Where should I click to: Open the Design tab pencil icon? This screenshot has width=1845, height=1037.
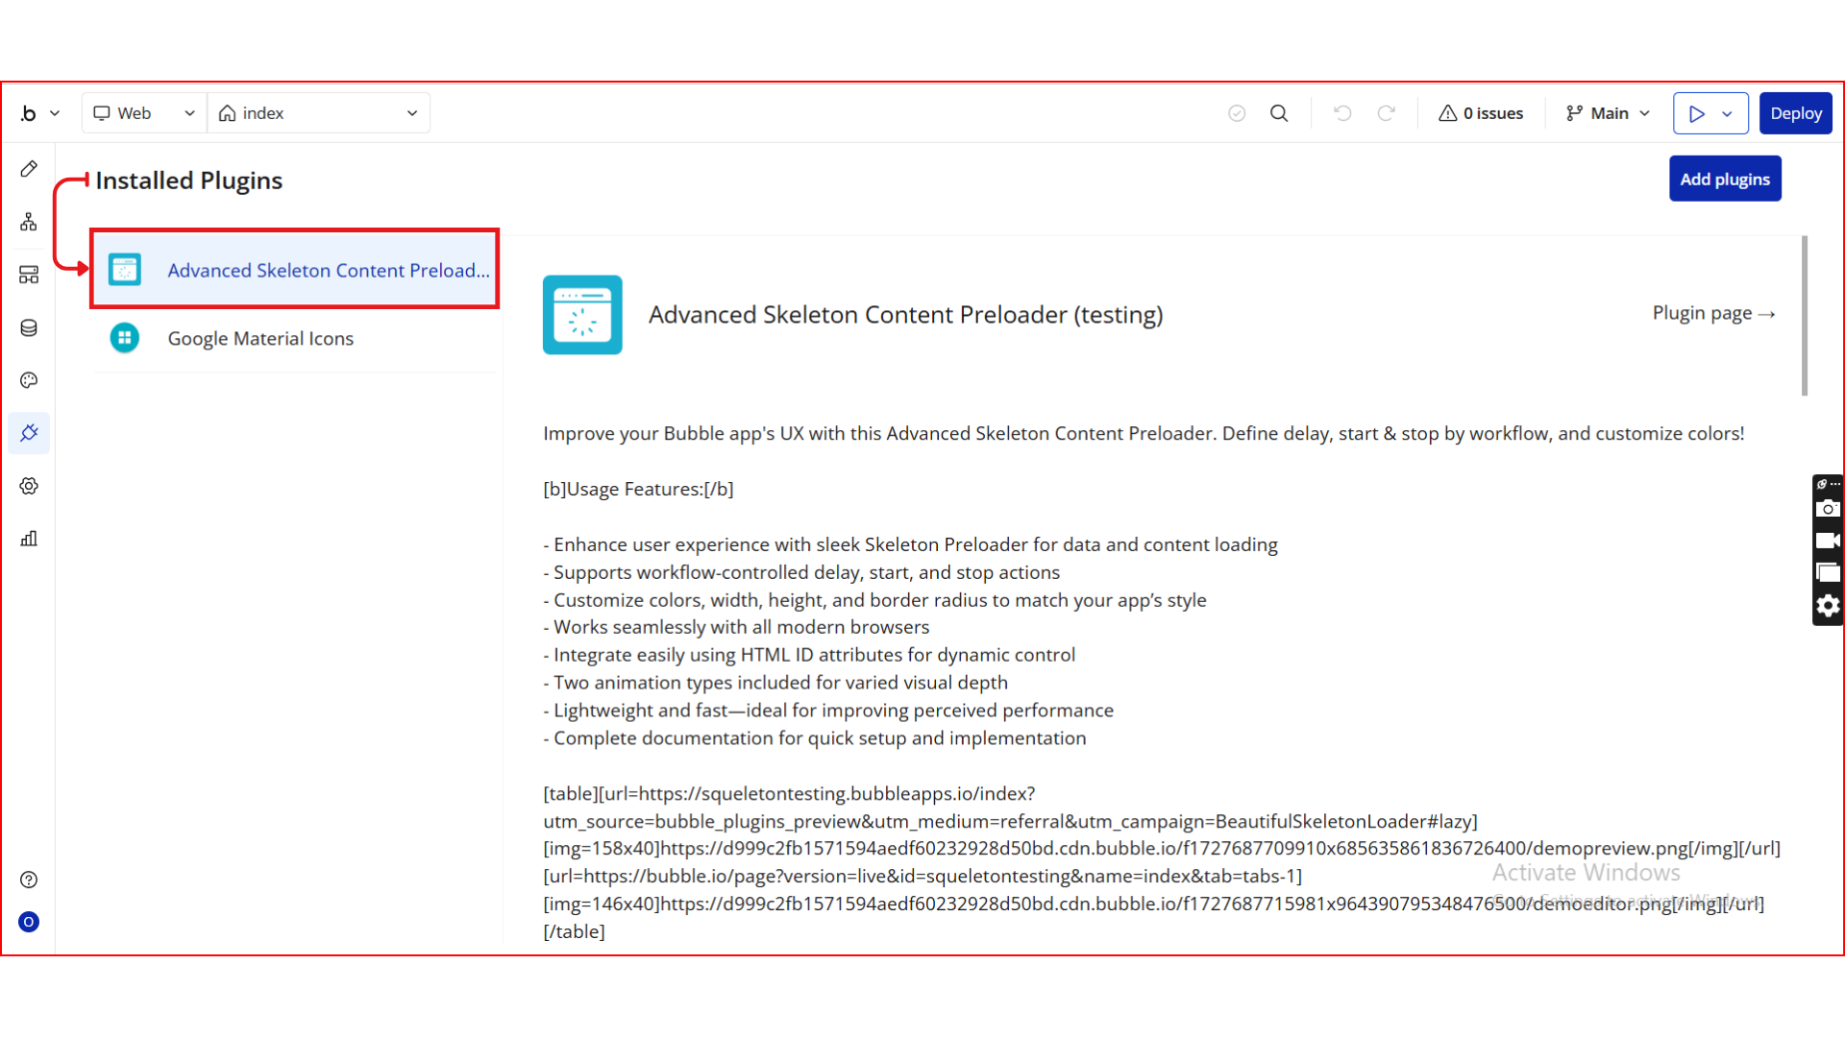tap(29, 169)
